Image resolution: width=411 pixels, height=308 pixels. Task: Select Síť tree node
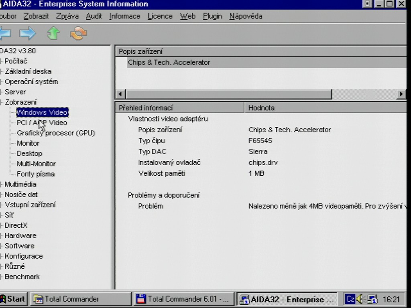point(9,215)
